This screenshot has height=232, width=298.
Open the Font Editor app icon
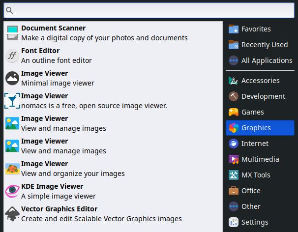pos(12,56)
